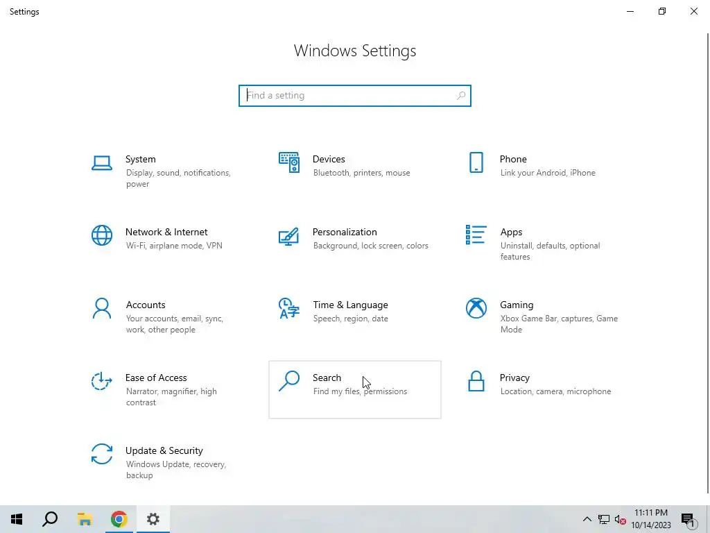Click the Show desktop strip at the taskbar's far right
710x533 pixels.
(708, 519)
